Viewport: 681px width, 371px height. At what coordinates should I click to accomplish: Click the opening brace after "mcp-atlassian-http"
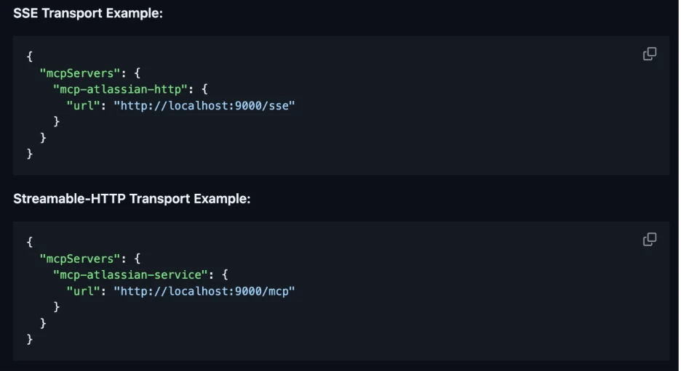(206, 89)
